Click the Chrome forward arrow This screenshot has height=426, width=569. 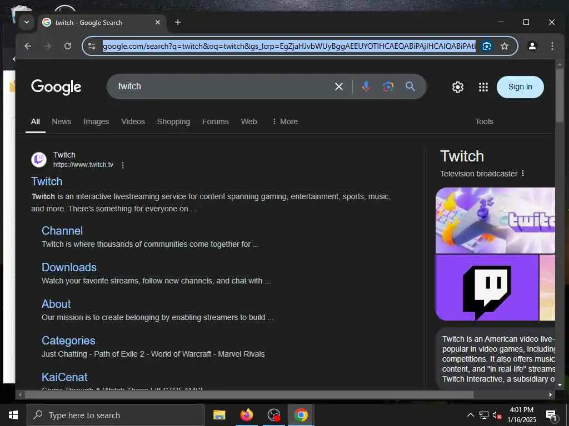click(x=48, y=46)
